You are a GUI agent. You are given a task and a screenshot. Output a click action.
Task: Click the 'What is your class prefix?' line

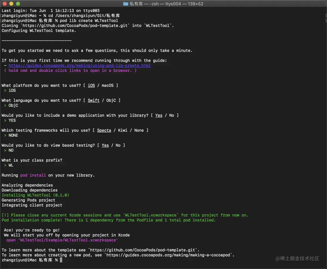32,160
